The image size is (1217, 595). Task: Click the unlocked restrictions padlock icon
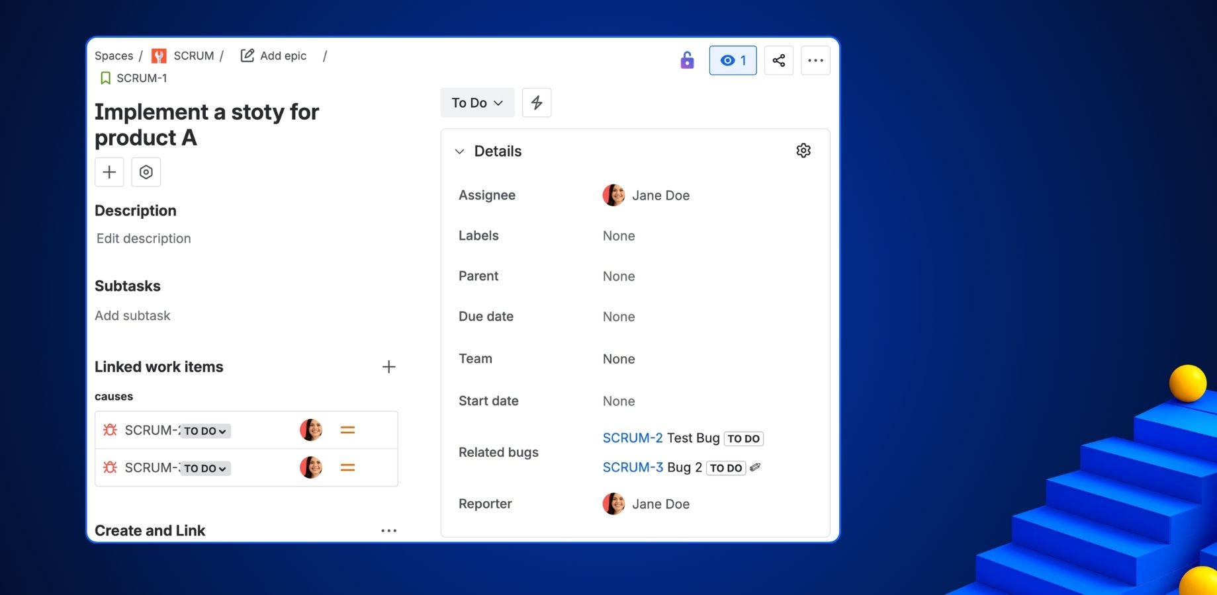point(687,59)
